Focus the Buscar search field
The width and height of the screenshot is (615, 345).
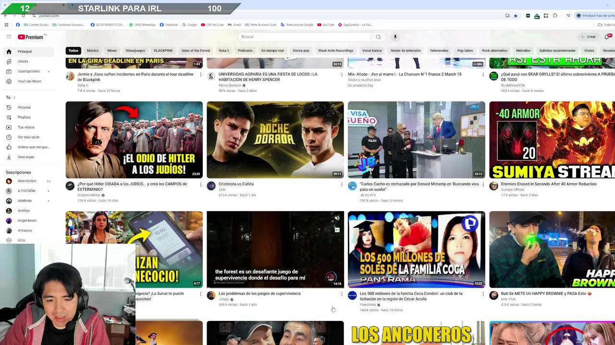point(305,37)
